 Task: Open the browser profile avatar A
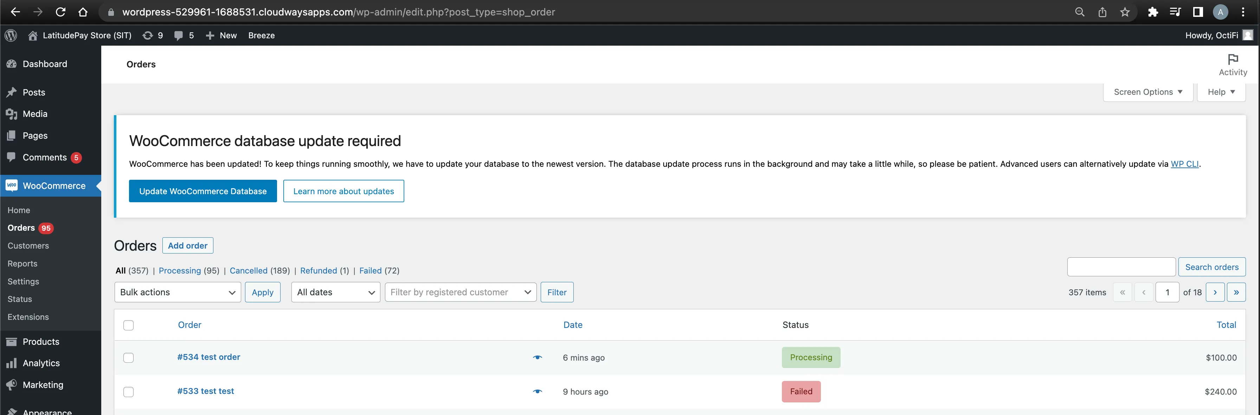[x=1220, y=12]
